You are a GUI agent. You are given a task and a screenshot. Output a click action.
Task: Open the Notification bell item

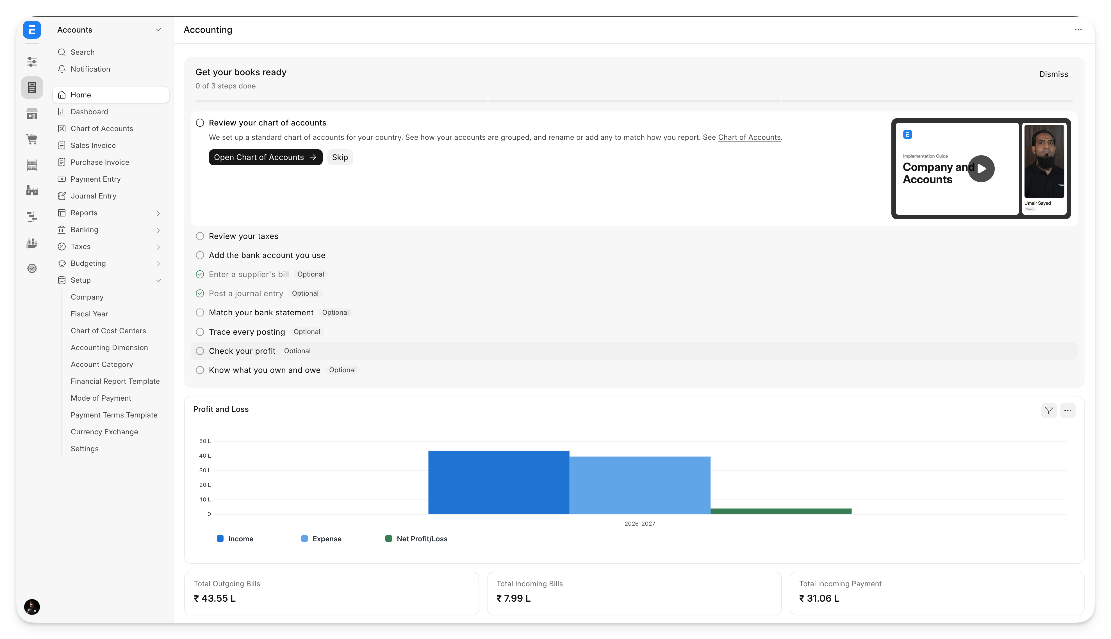point(111,69)
